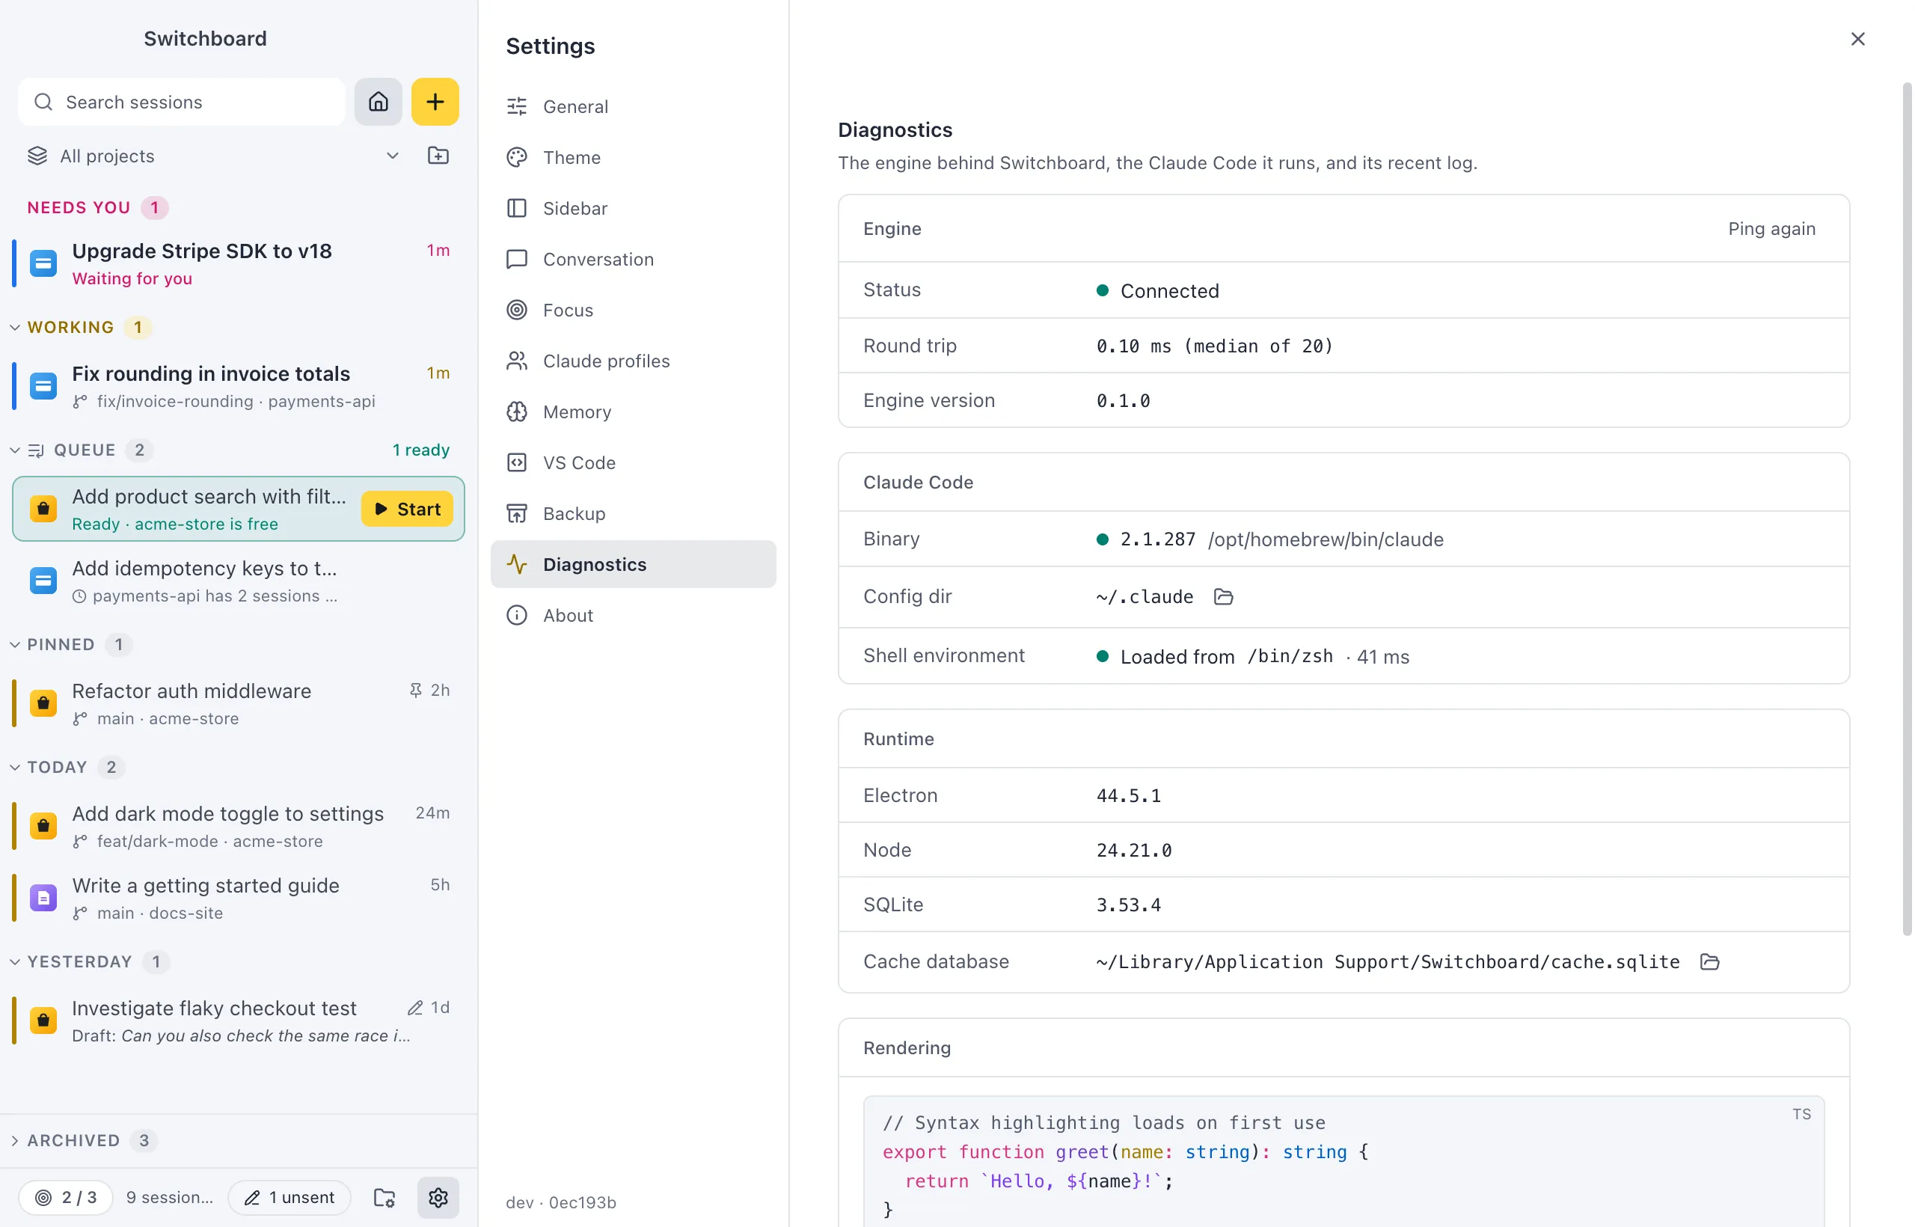Open settings gear icon in bottom bar
Screen dimensions: 1915x1227
click(x=438, y=1197)
